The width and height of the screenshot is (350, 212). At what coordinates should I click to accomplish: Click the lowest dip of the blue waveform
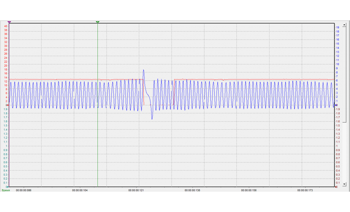(x=152, y=119)
